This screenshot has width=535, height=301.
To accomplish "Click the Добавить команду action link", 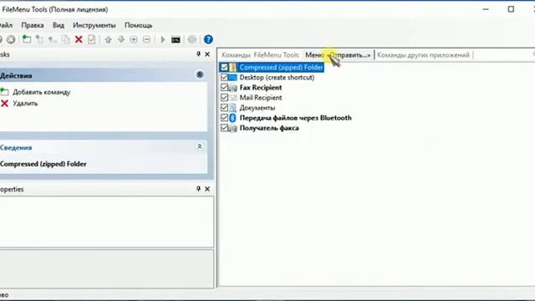I will click(41, 92).
